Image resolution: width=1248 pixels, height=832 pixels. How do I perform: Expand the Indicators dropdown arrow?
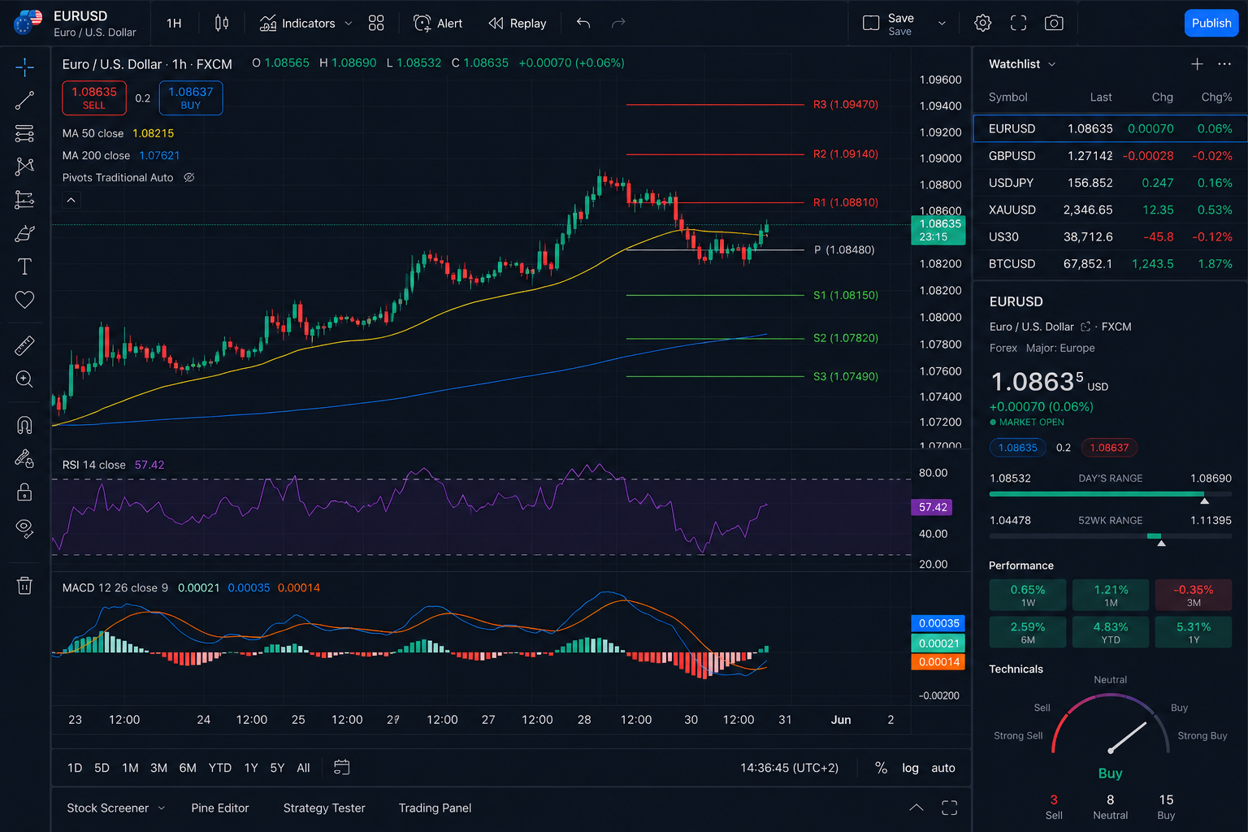pyautogui.click(x=349, y=24)
